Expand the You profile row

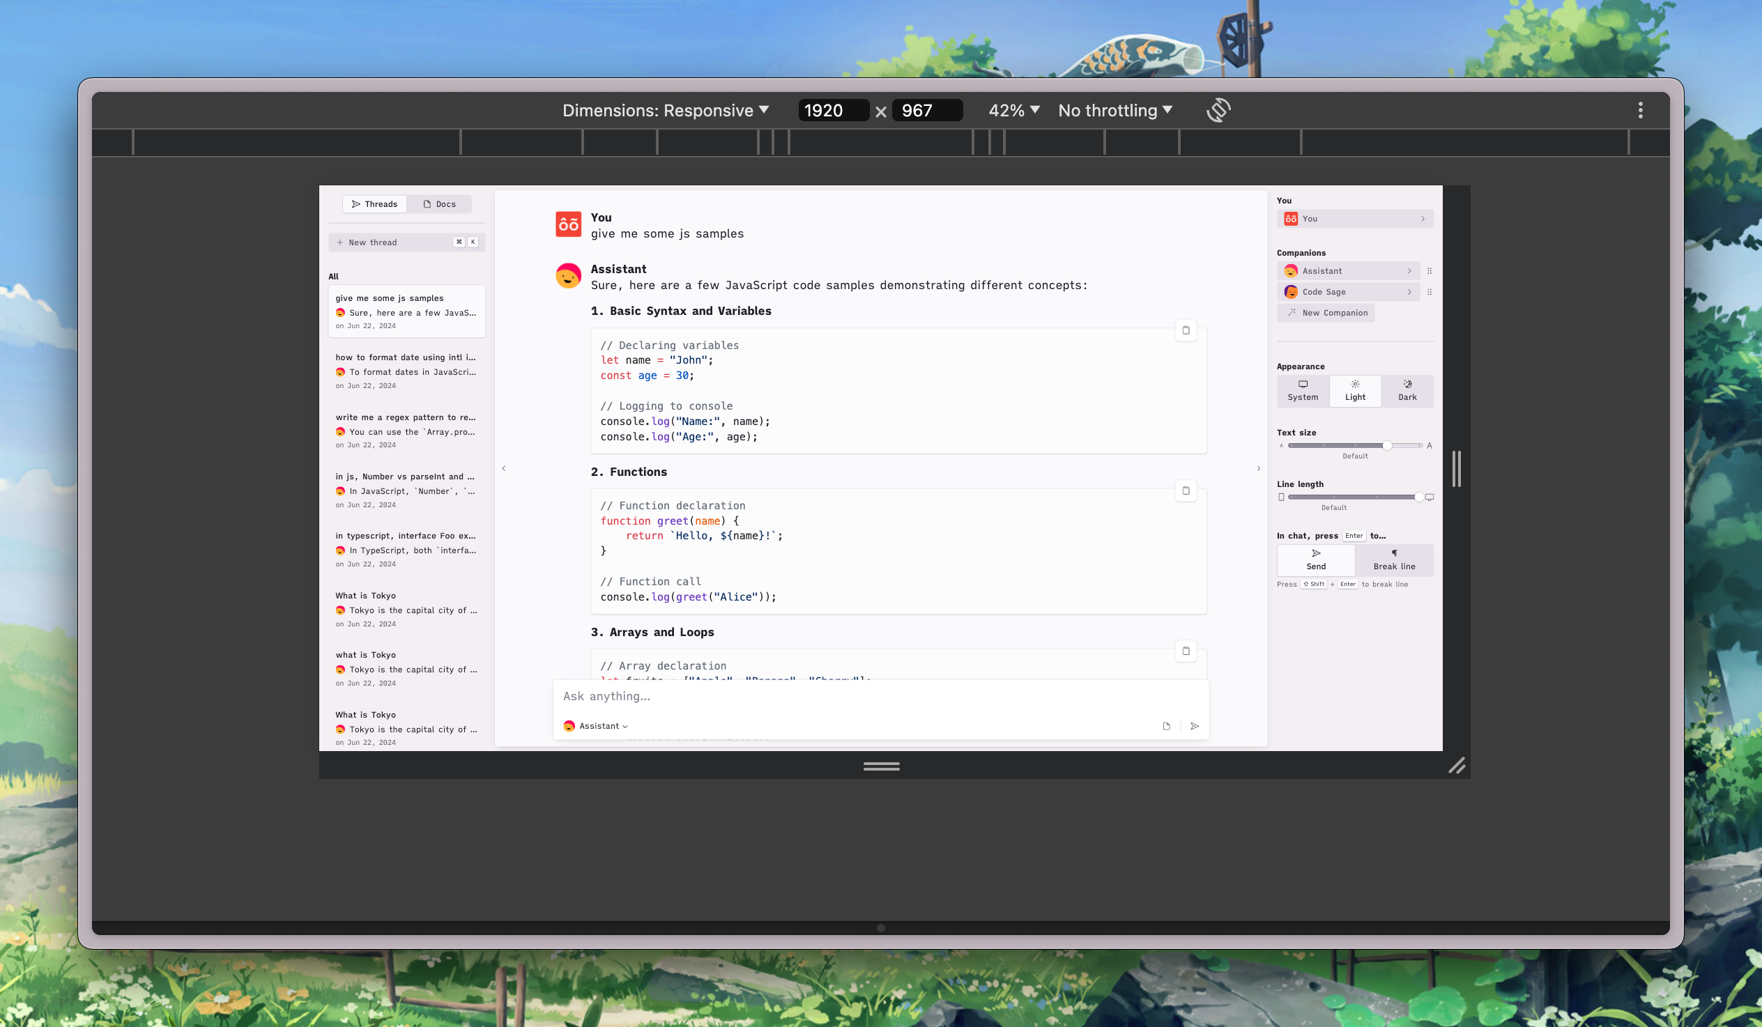(x=1354, y=219)
